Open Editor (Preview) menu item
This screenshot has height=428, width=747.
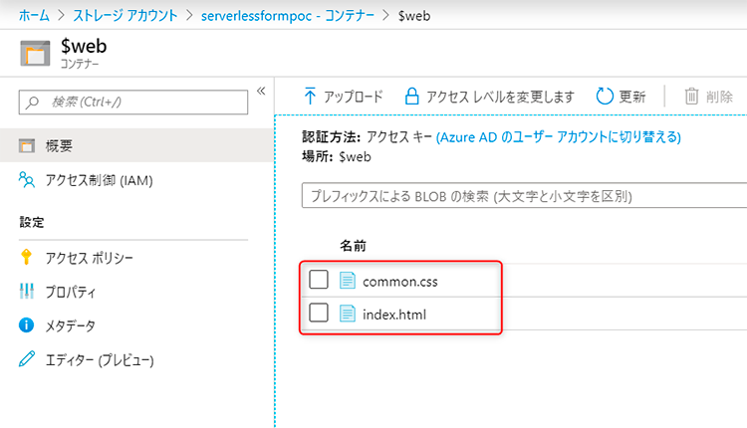point(98,359)
